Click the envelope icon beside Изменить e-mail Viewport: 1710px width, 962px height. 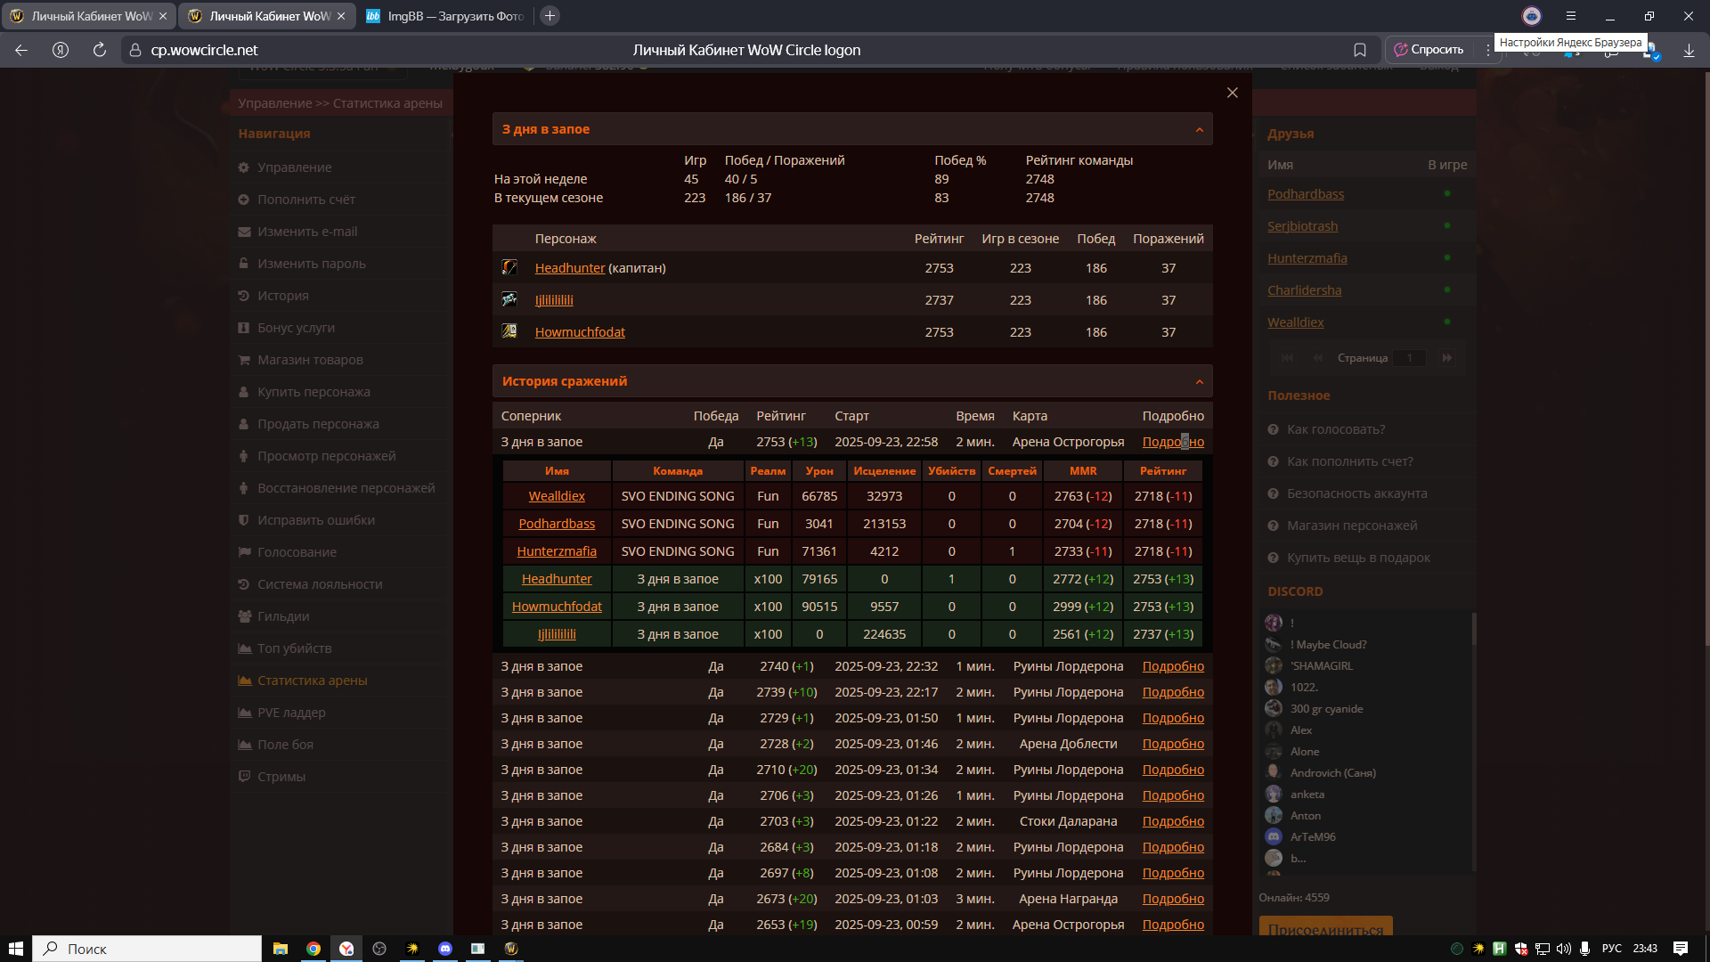244,232
